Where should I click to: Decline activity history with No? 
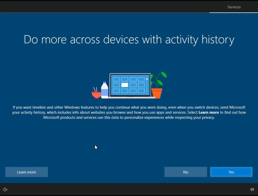(x=186, y=172)
